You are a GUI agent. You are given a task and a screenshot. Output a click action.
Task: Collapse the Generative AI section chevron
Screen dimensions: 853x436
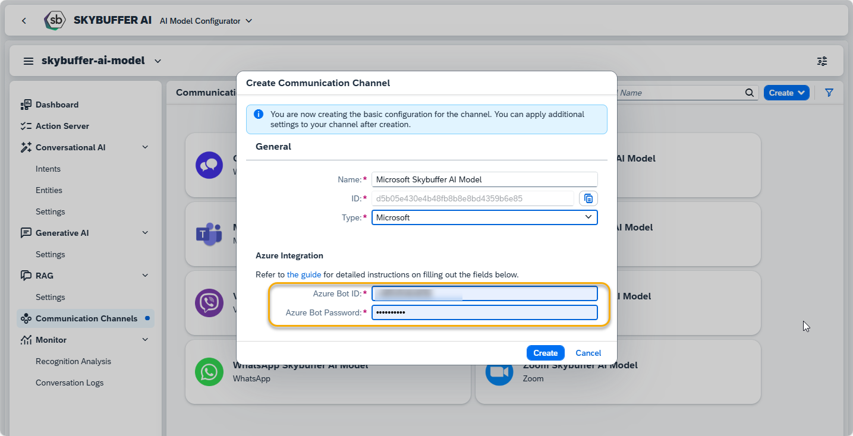click(x=145, y=233)
